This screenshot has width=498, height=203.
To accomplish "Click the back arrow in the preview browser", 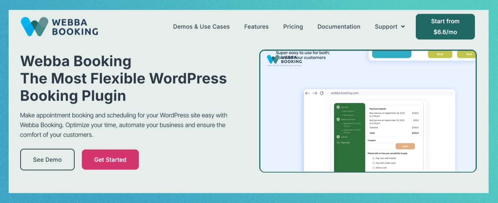I will click(307, 93).
